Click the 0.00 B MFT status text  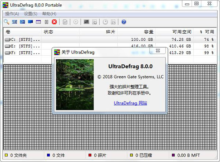pyautogui.click(x=188, y=155)
